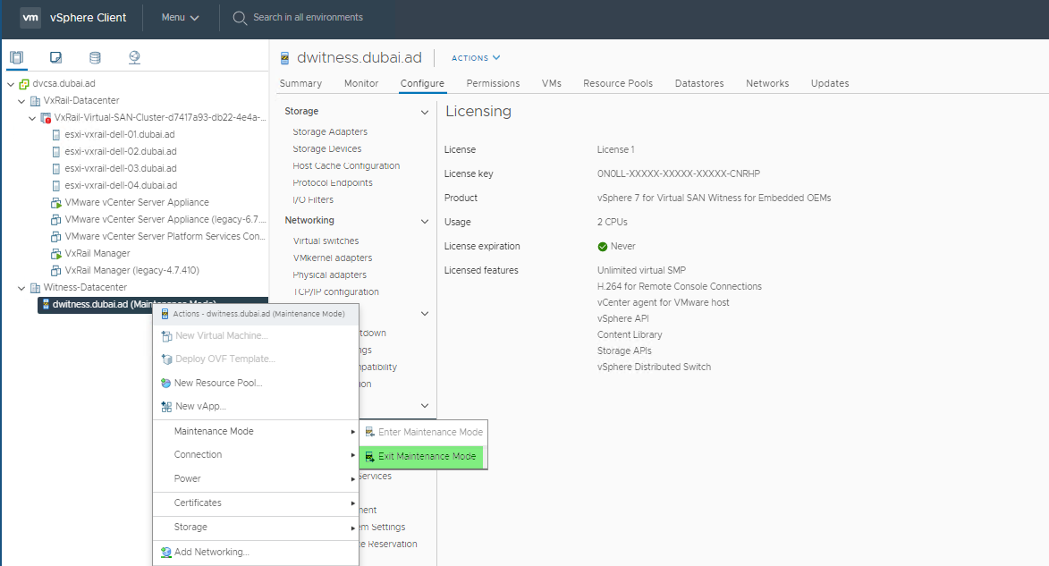Click the VMware vm logo
Viewport: 1049px width, 566px height.
coord(30,17)
